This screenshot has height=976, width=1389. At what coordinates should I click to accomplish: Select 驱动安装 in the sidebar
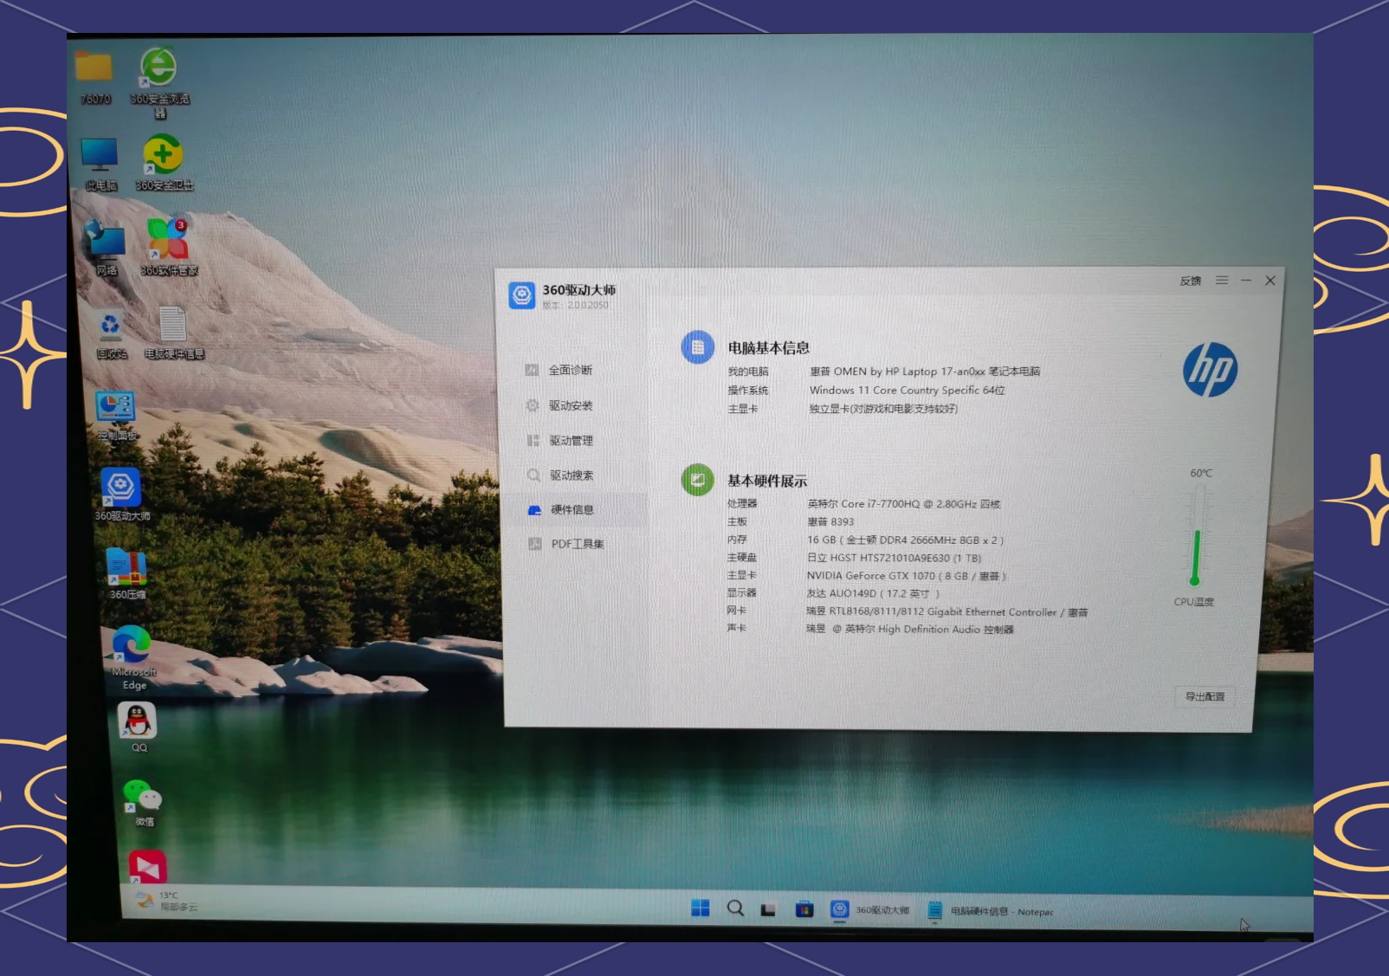pyautogui.click(x=569, y=406)
